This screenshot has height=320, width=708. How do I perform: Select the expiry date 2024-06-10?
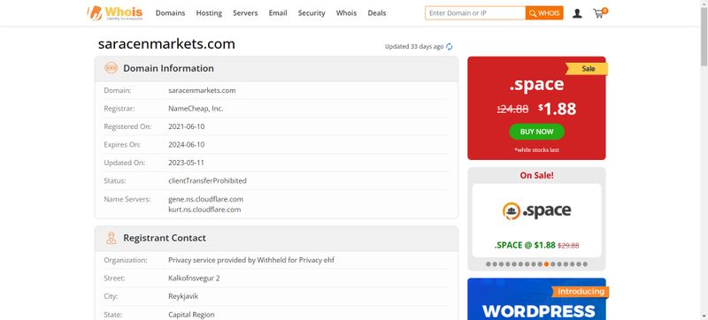(x=187, y=145)
